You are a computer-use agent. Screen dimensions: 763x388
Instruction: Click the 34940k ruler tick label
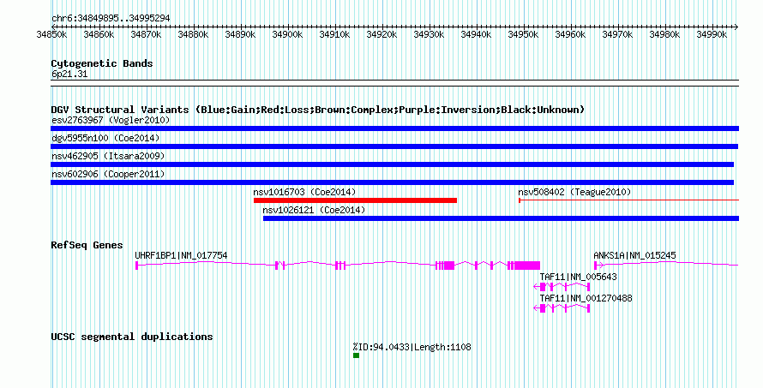coord(477,34)
